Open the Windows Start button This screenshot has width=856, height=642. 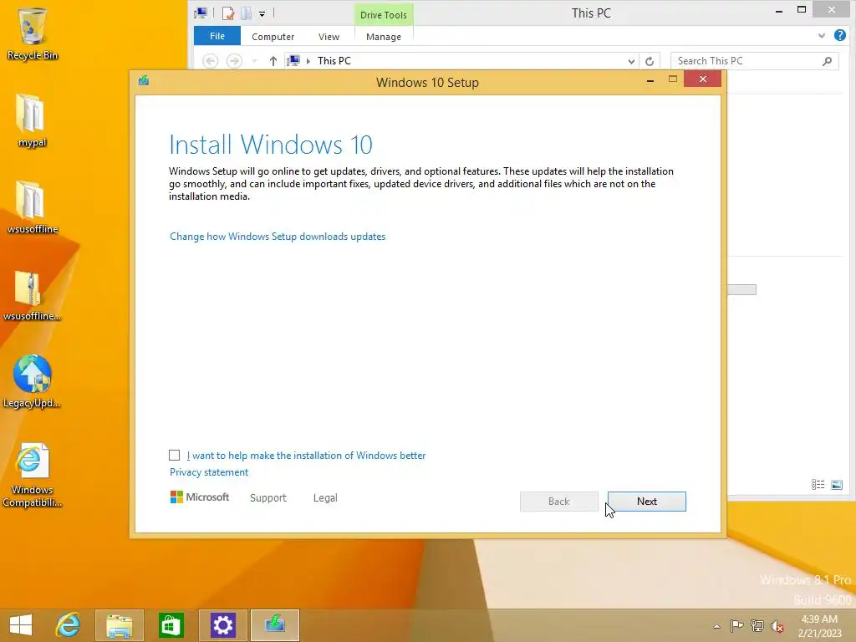coord(21,625)
